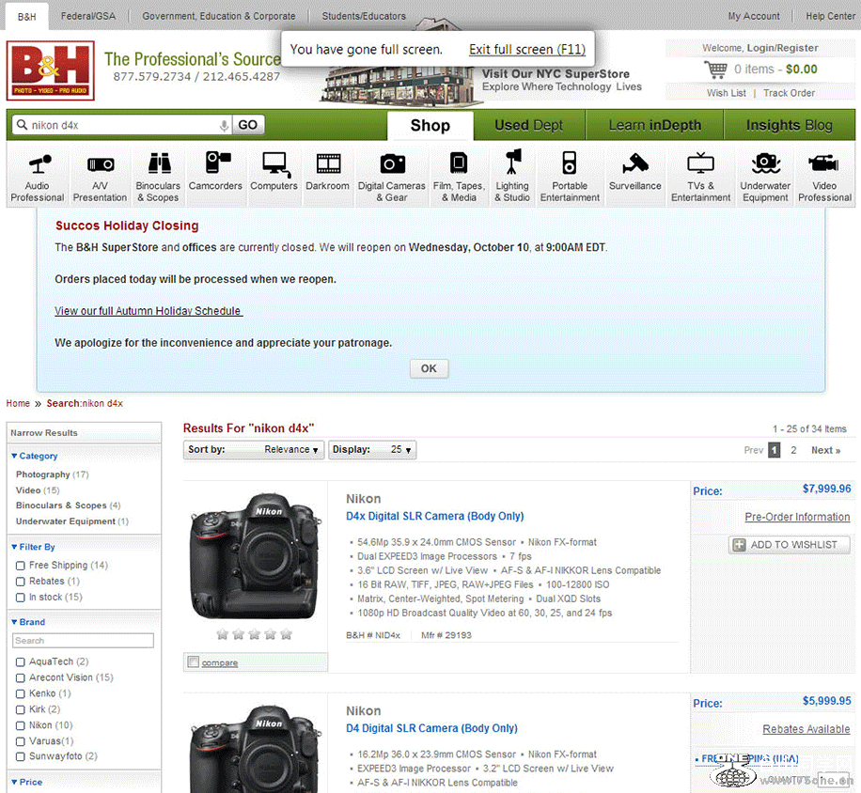Open the Binoculars & Scopes department
Viewport: 861px width, 793px height.
157,175
